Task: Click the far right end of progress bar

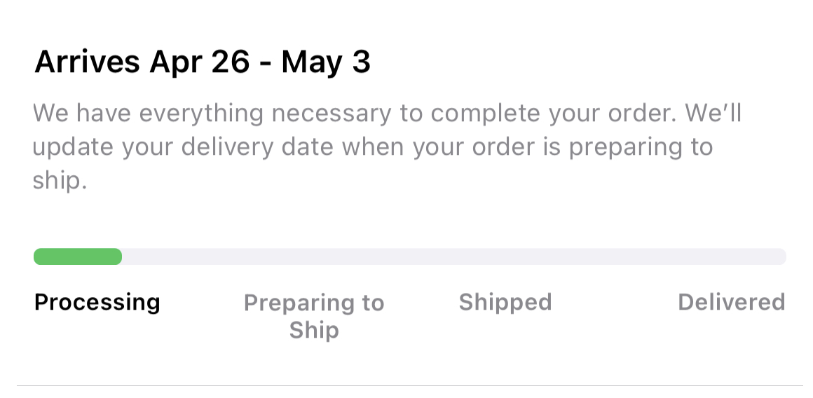Action: 781,256
